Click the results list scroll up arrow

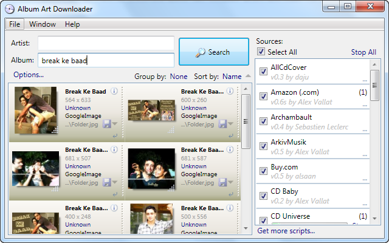click(246, 89)
